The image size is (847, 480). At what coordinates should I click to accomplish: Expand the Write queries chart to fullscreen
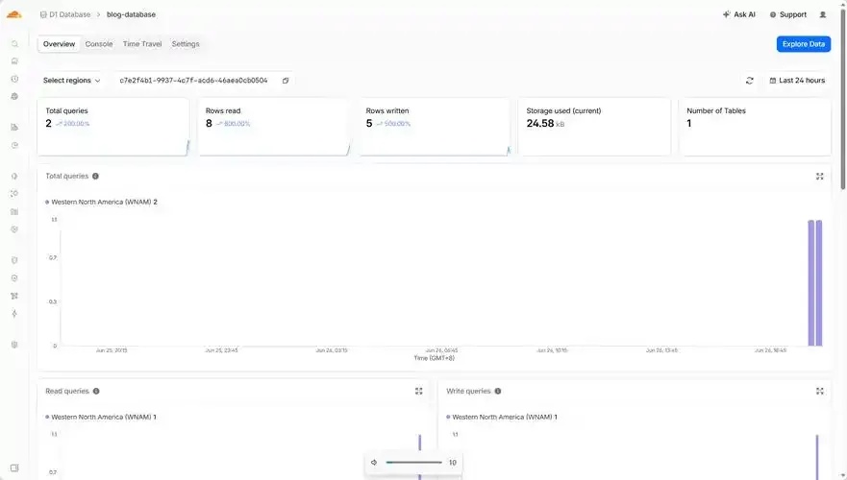coord(819,391)
